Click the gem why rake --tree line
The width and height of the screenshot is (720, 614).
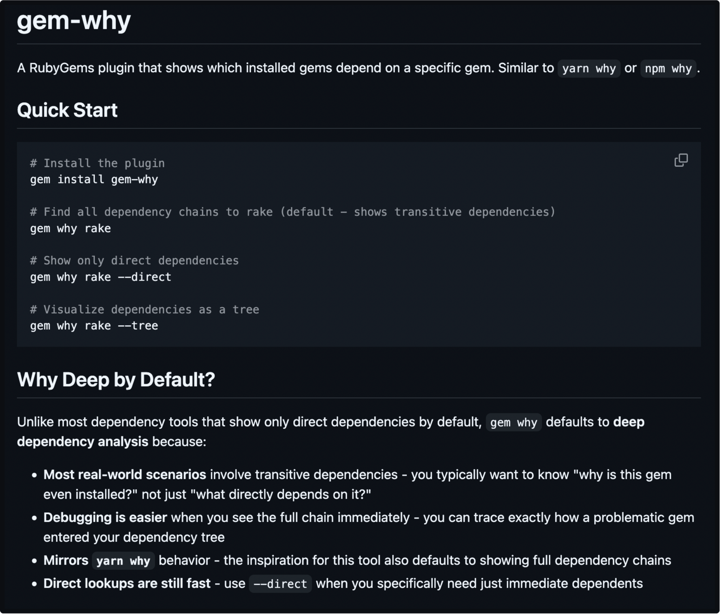point(94,326)
